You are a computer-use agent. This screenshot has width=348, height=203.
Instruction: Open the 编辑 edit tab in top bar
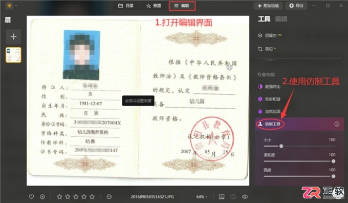(x=182, y=6)
